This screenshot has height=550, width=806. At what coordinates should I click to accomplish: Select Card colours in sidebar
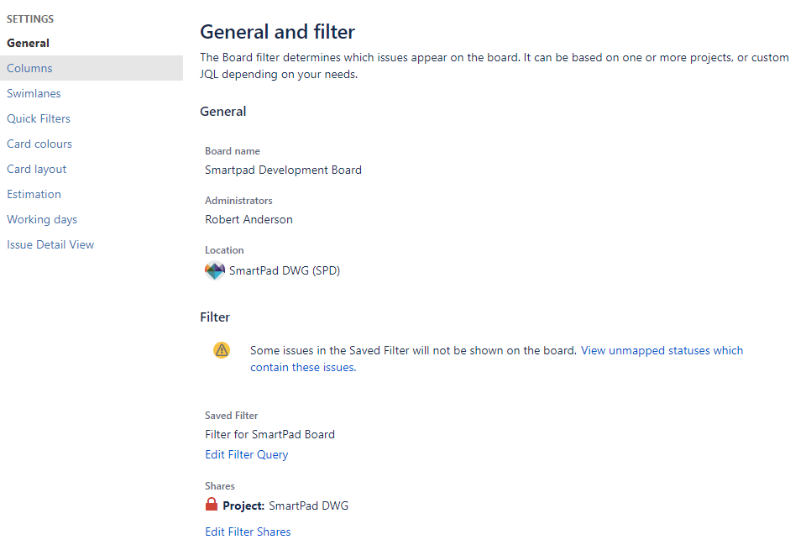[x=39, y=144]
